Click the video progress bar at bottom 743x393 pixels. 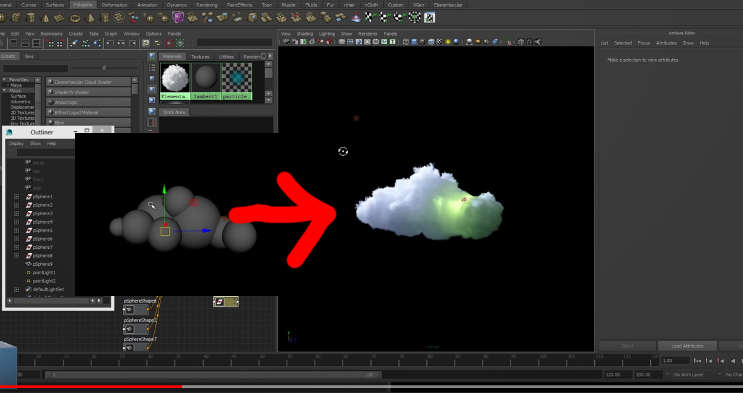click(371, 387)
